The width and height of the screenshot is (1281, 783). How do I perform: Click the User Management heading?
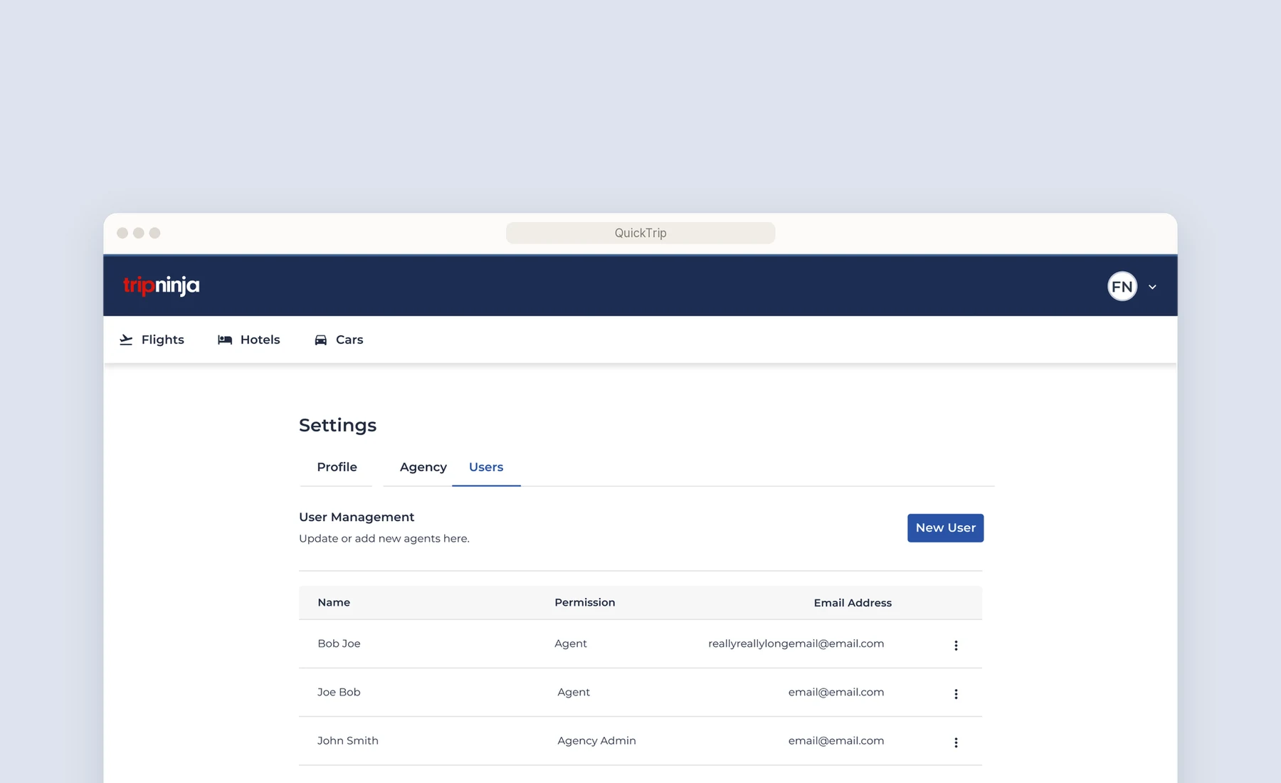click(x=357, y=517)
